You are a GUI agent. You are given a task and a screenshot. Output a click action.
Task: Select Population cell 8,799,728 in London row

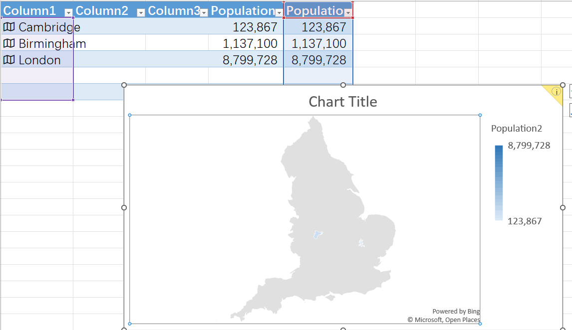click(246, 59)
